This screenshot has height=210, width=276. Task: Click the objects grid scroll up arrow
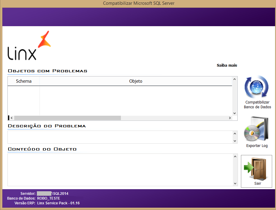point(234,79)
